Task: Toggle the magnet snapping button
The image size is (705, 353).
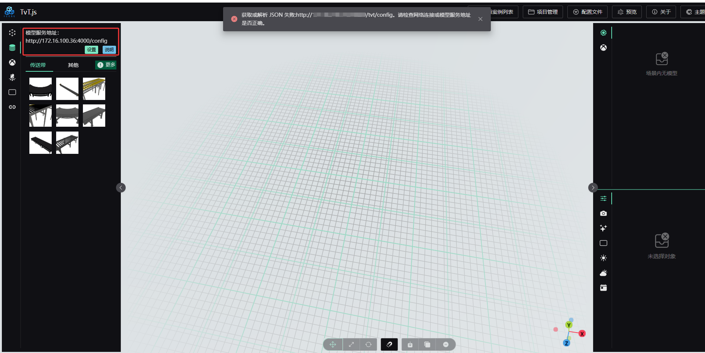Action: [389, 344]
